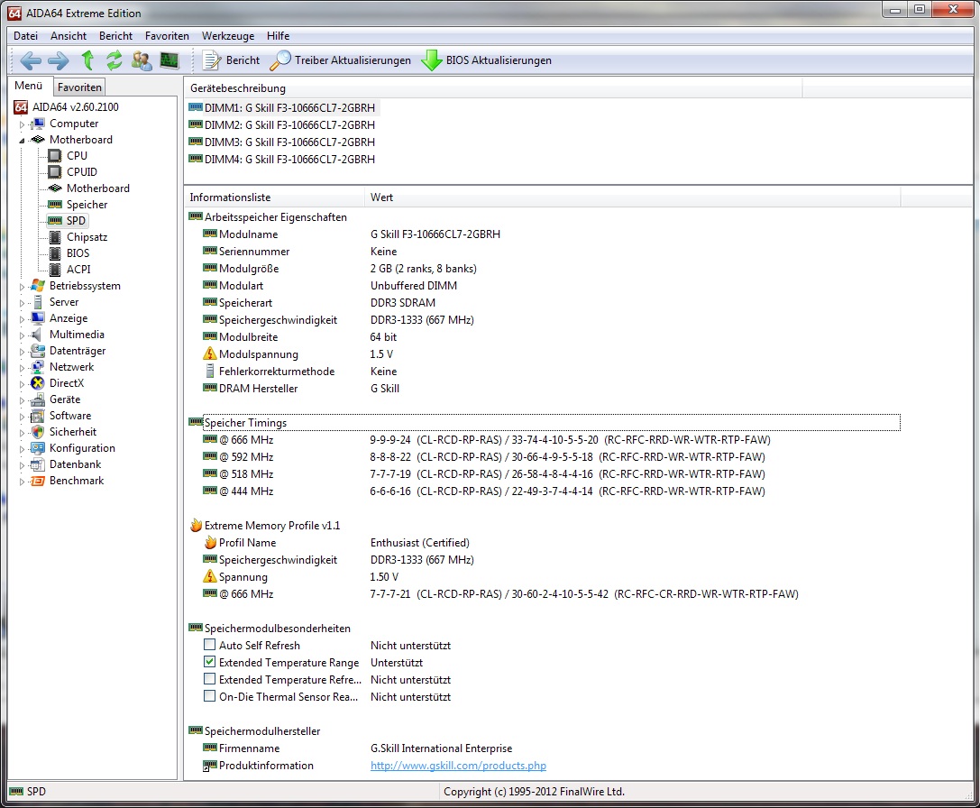Click the Modulspannung warning icon
This screenshot has width=980, height=808.
210,354
